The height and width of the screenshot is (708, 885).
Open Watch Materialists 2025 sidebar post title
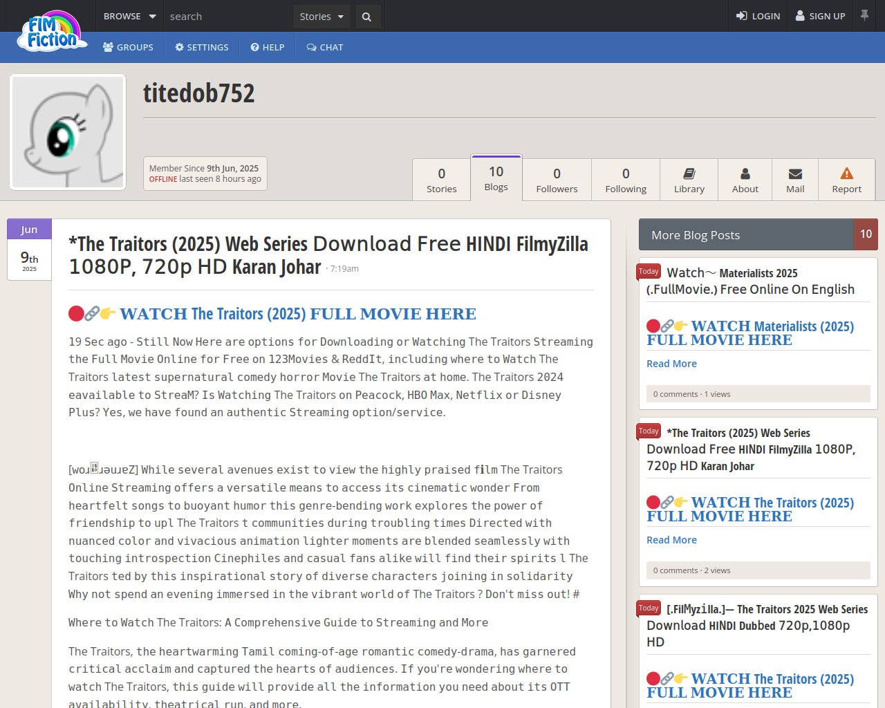coord(750,281)
